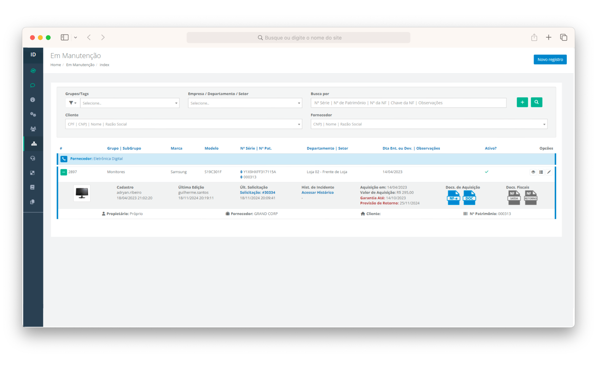
Task: Open the DOC acquisition document
Action: pyautogui.click(x=469, y=198)
